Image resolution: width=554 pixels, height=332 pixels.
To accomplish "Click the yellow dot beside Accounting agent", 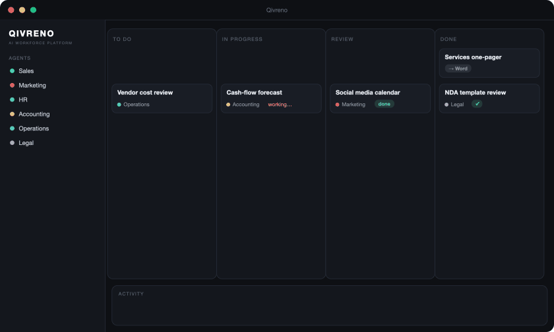I will [12, 114].
